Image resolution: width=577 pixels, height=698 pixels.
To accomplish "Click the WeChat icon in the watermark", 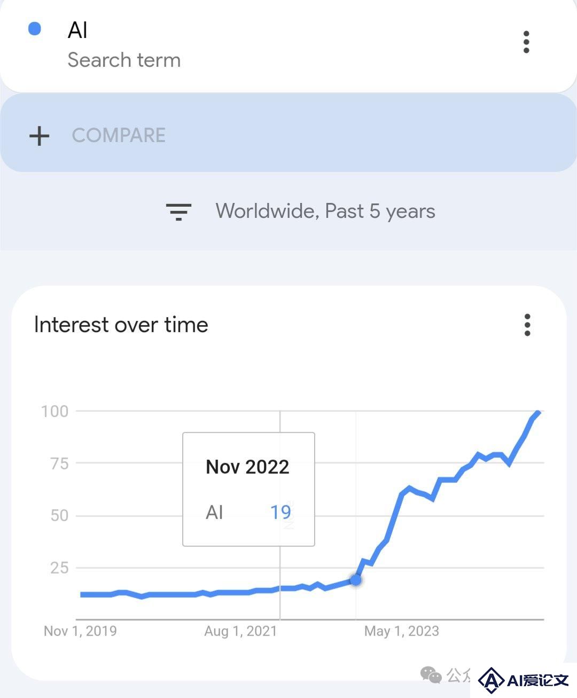I will (431, 675).
